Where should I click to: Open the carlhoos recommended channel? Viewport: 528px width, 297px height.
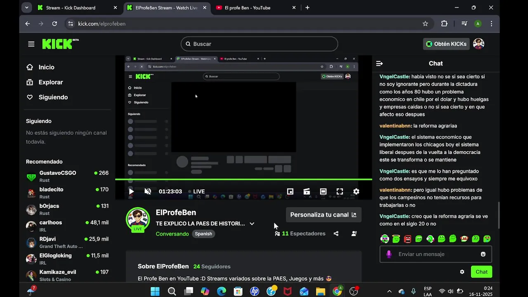coord(67,226)
